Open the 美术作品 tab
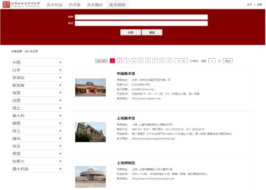This screenshot has width=266, height=190. tap(55, 5)
